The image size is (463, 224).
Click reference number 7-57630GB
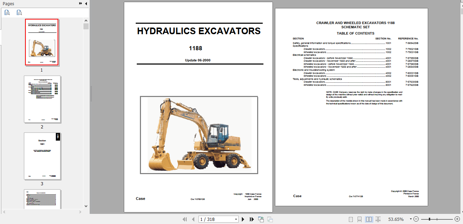click(412, 82)
